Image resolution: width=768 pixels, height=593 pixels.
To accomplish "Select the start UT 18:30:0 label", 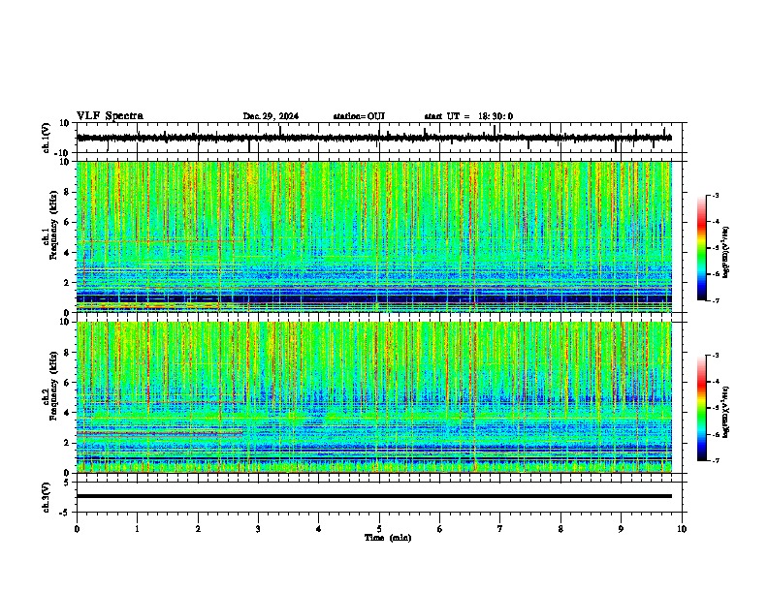I will (x=468, y=116).
